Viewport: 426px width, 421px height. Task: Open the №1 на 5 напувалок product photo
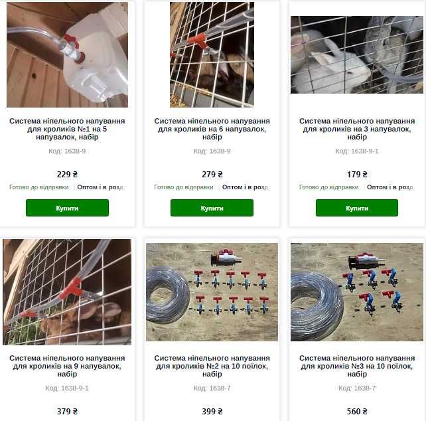pos(67,54)
